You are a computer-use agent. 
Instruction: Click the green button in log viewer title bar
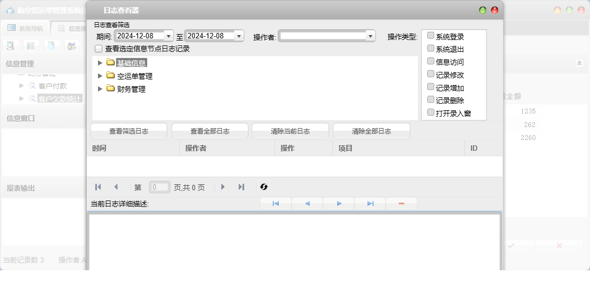tap(483, 10)
